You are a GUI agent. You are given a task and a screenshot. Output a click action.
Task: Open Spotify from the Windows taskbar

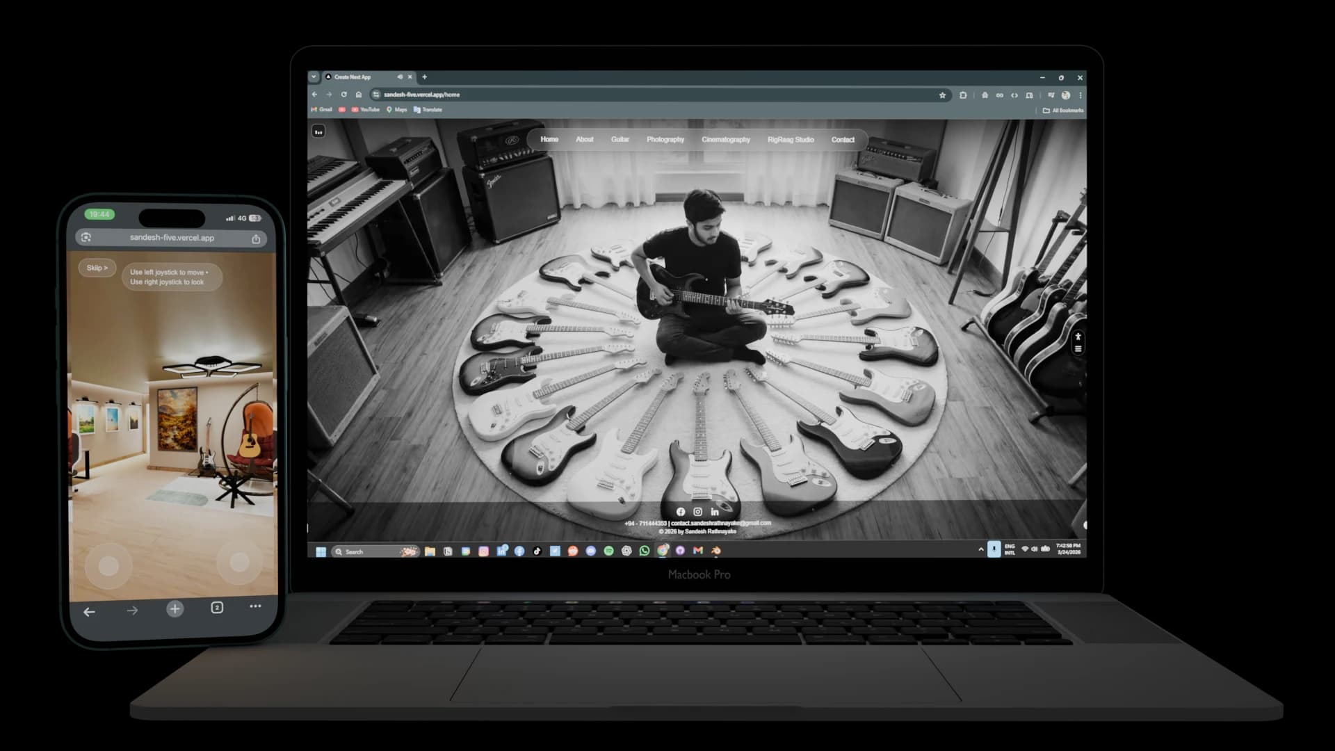[x=608, y=551]
